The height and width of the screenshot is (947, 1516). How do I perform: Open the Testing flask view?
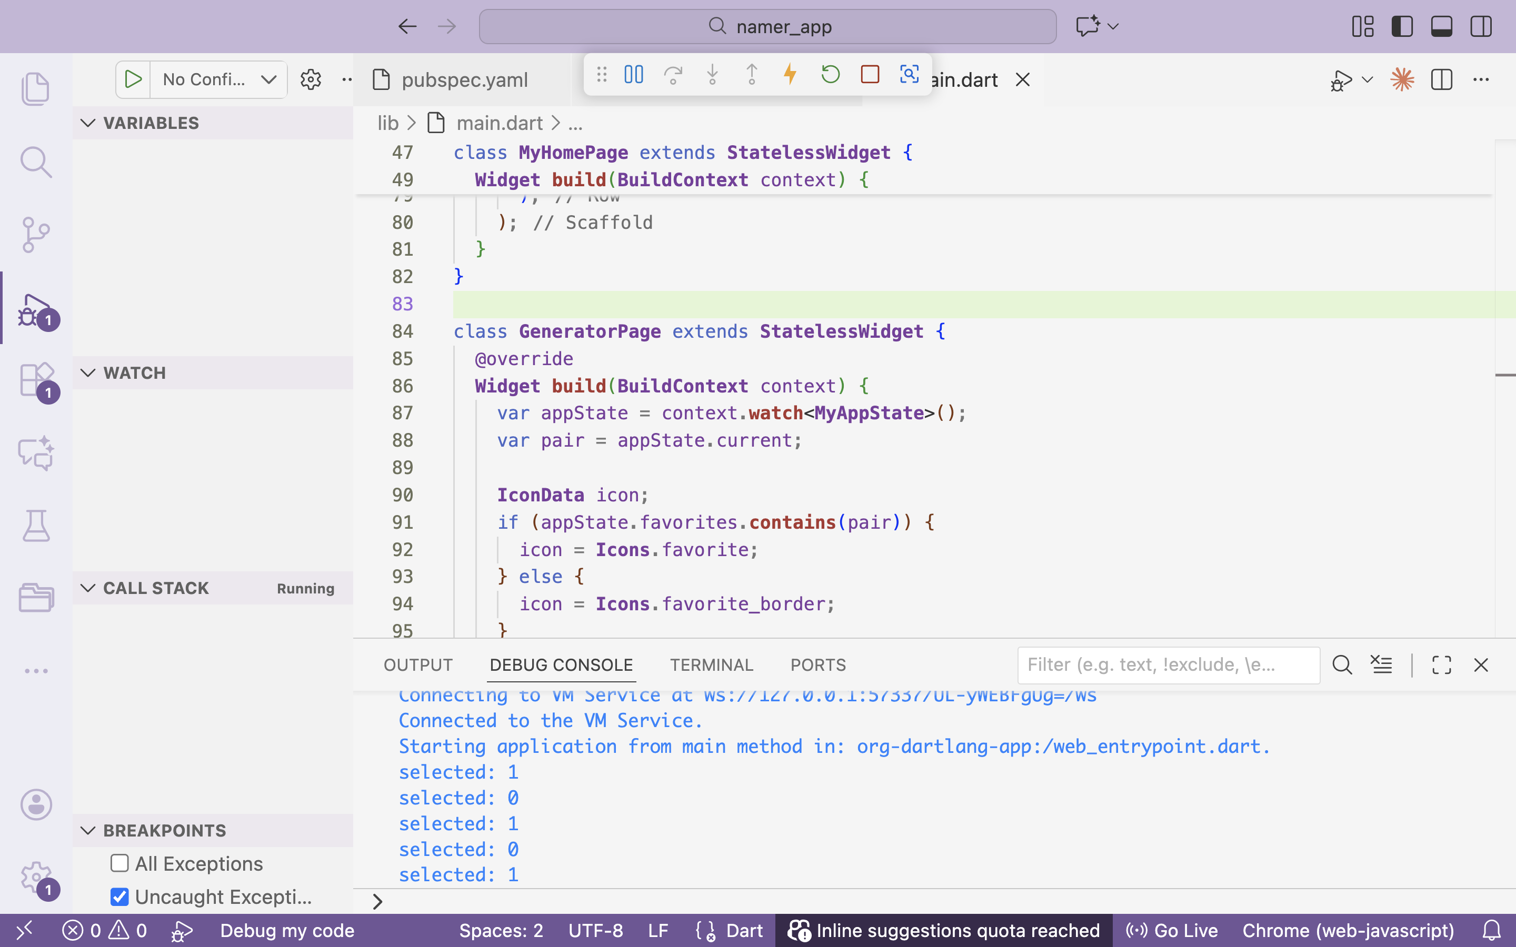[x=36, y=525]
